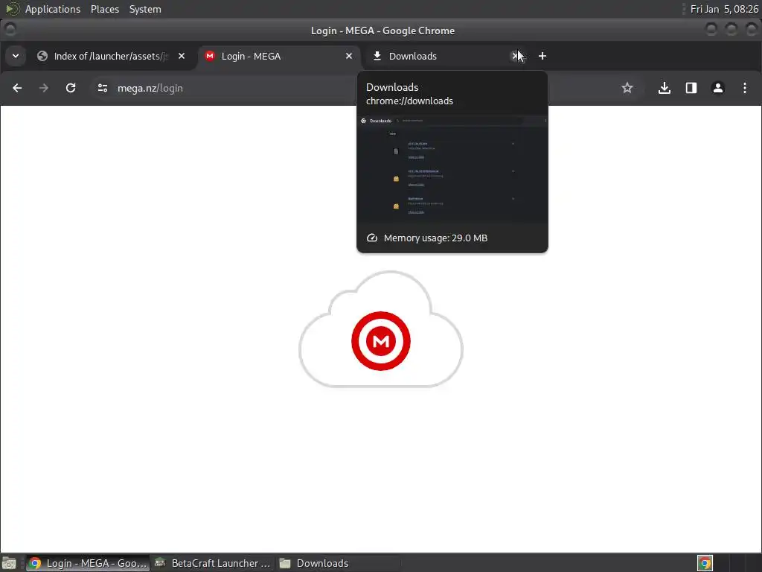This screenshot has height=572, width=762.
Task: Switch to the Index of /launcher/assets tab
Action: [x=111, y=56]
